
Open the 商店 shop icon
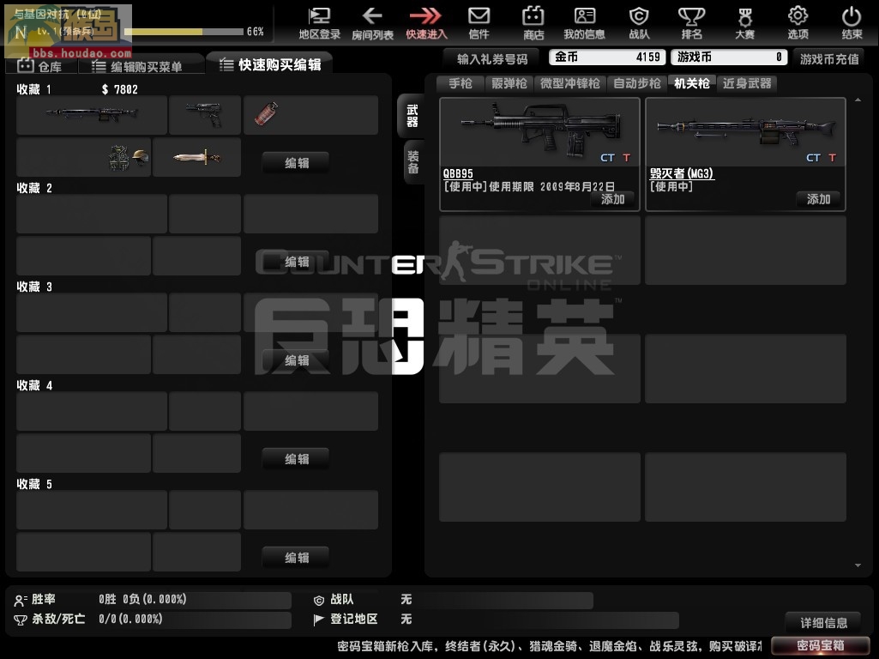pos(533,23)
